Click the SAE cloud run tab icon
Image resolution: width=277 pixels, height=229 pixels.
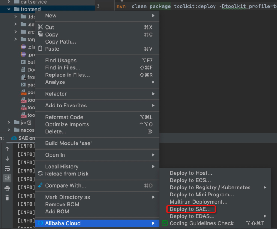click(x=14, y=138)
